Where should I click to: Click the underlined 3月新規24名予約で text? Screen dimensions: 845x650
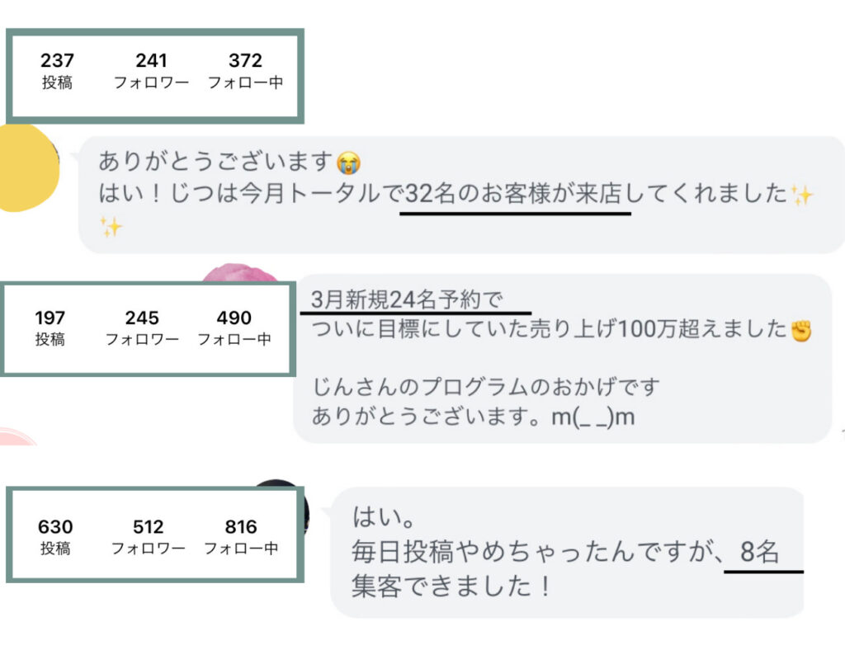click(x=407, y=299)
